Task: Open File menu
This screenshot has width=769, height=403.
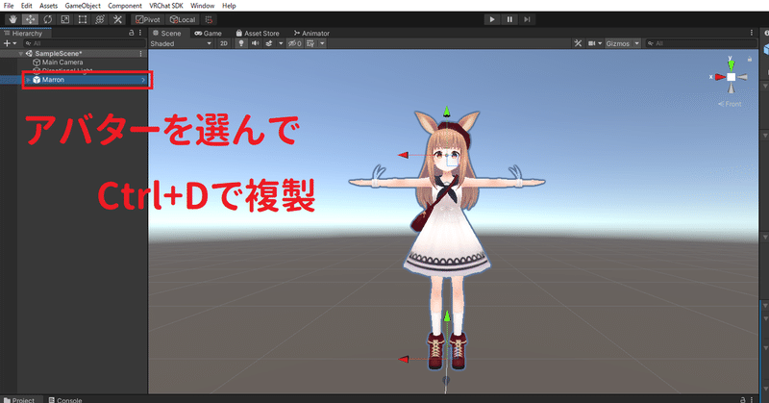Action: (9, 6)
